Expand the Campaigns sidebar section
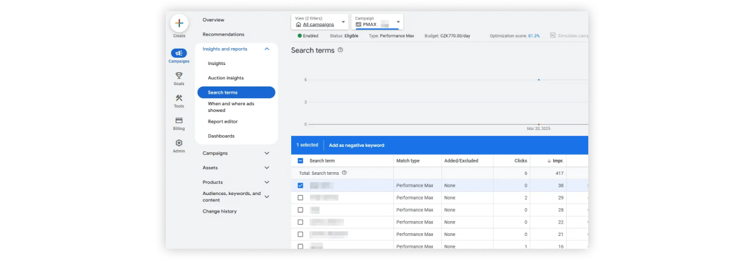The height and width of the screenshot is (260, 754). 267,153
